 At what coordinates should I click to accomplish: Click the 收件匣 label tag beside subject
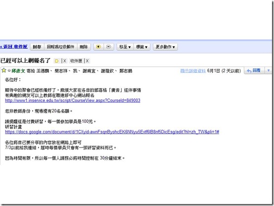click(76, 61)
